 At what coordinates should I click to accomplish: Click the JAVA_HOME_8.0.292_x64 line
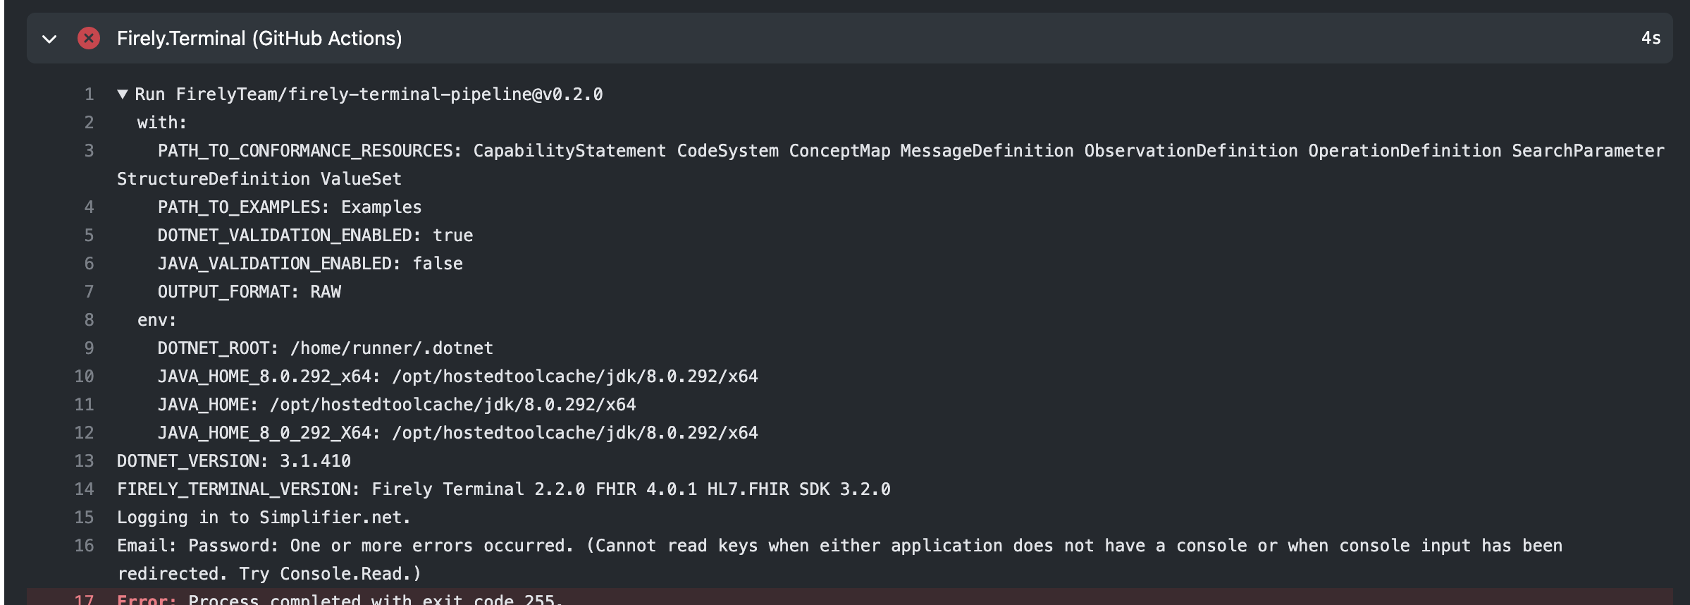(457, 377)
